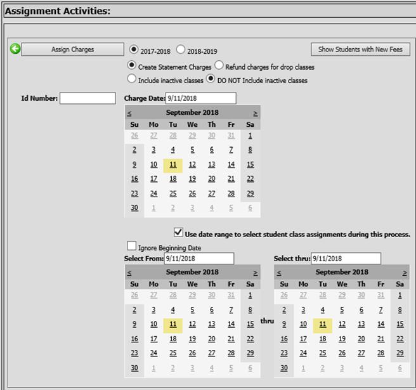Go to previous month in Select thru calendar
416x390 pixels.
pos(278,273)
